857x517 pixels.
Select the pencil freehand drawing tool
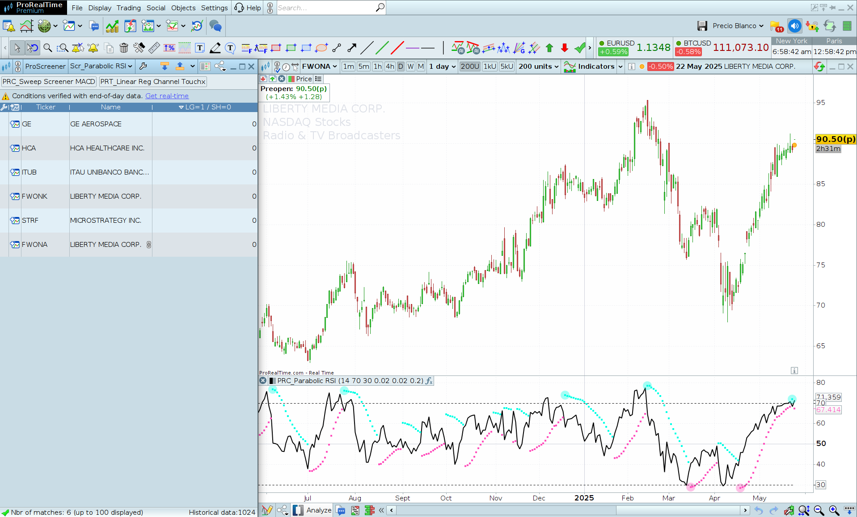pyautogui.click(x=215, y=48)
